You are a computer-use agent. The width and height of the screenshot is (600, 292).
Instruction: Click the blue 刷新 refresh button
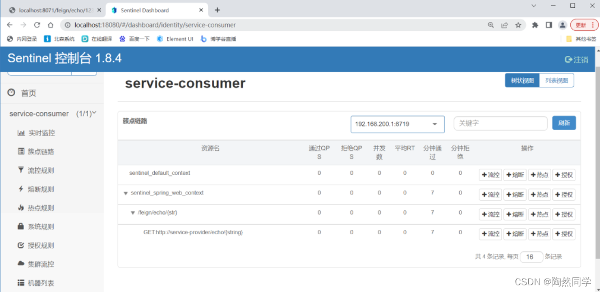(564, 123)
